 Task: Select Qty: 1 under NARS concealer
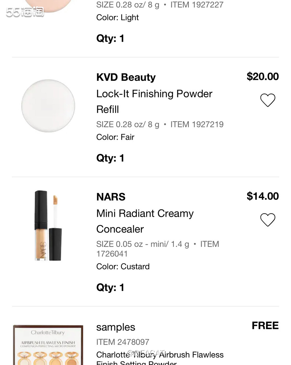click(110, 288)
